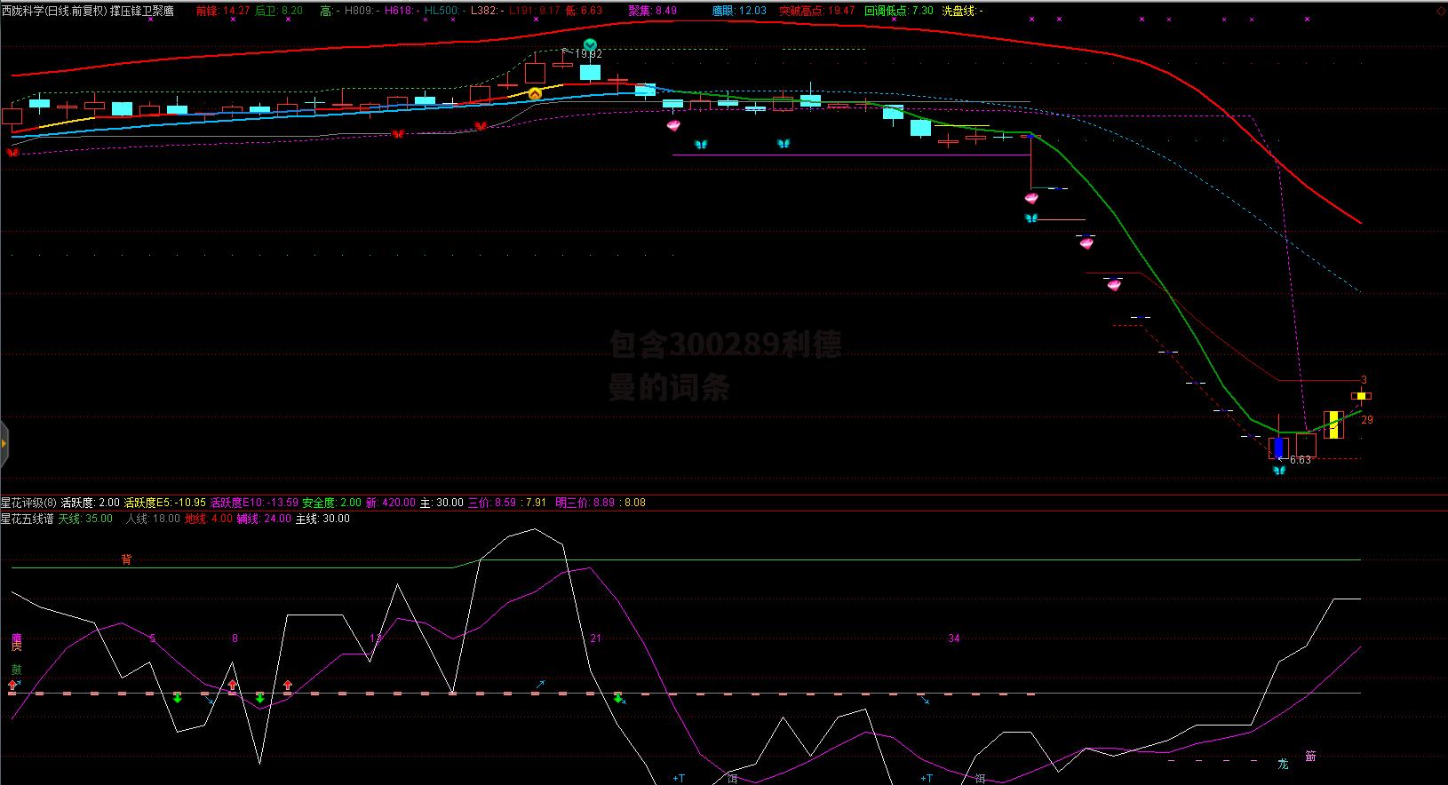Image resolution: width=1448 pixels, height=785 pixels.
Task: Click the 背 label in the lower indicator
Action: pyautogui.click(x=126, y=559)
